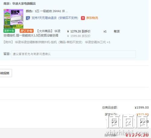Click the blue 7-day return shield icon
Image resolution: width=151 pixels, height=138 pixels.
28,18
